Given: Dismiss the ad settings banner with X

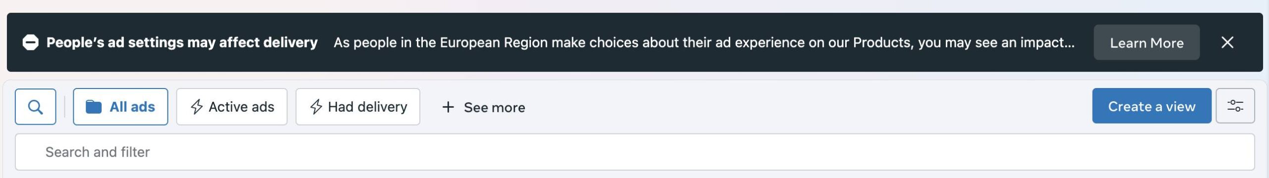Looking at the screenshot, I should coord(1227,43).
